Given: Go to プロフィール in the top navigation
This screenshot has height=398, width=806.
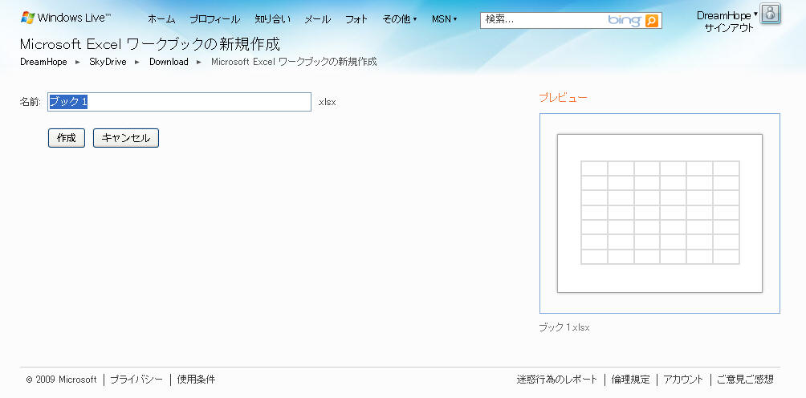Looking at the screenshot, I should coord(215,19).
